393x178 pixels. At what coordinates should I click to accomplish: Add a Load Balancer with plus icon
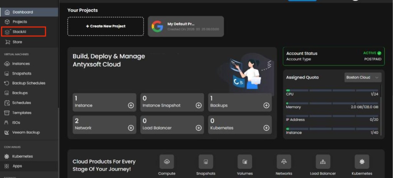pyautogui.click(x=198, y=128)
